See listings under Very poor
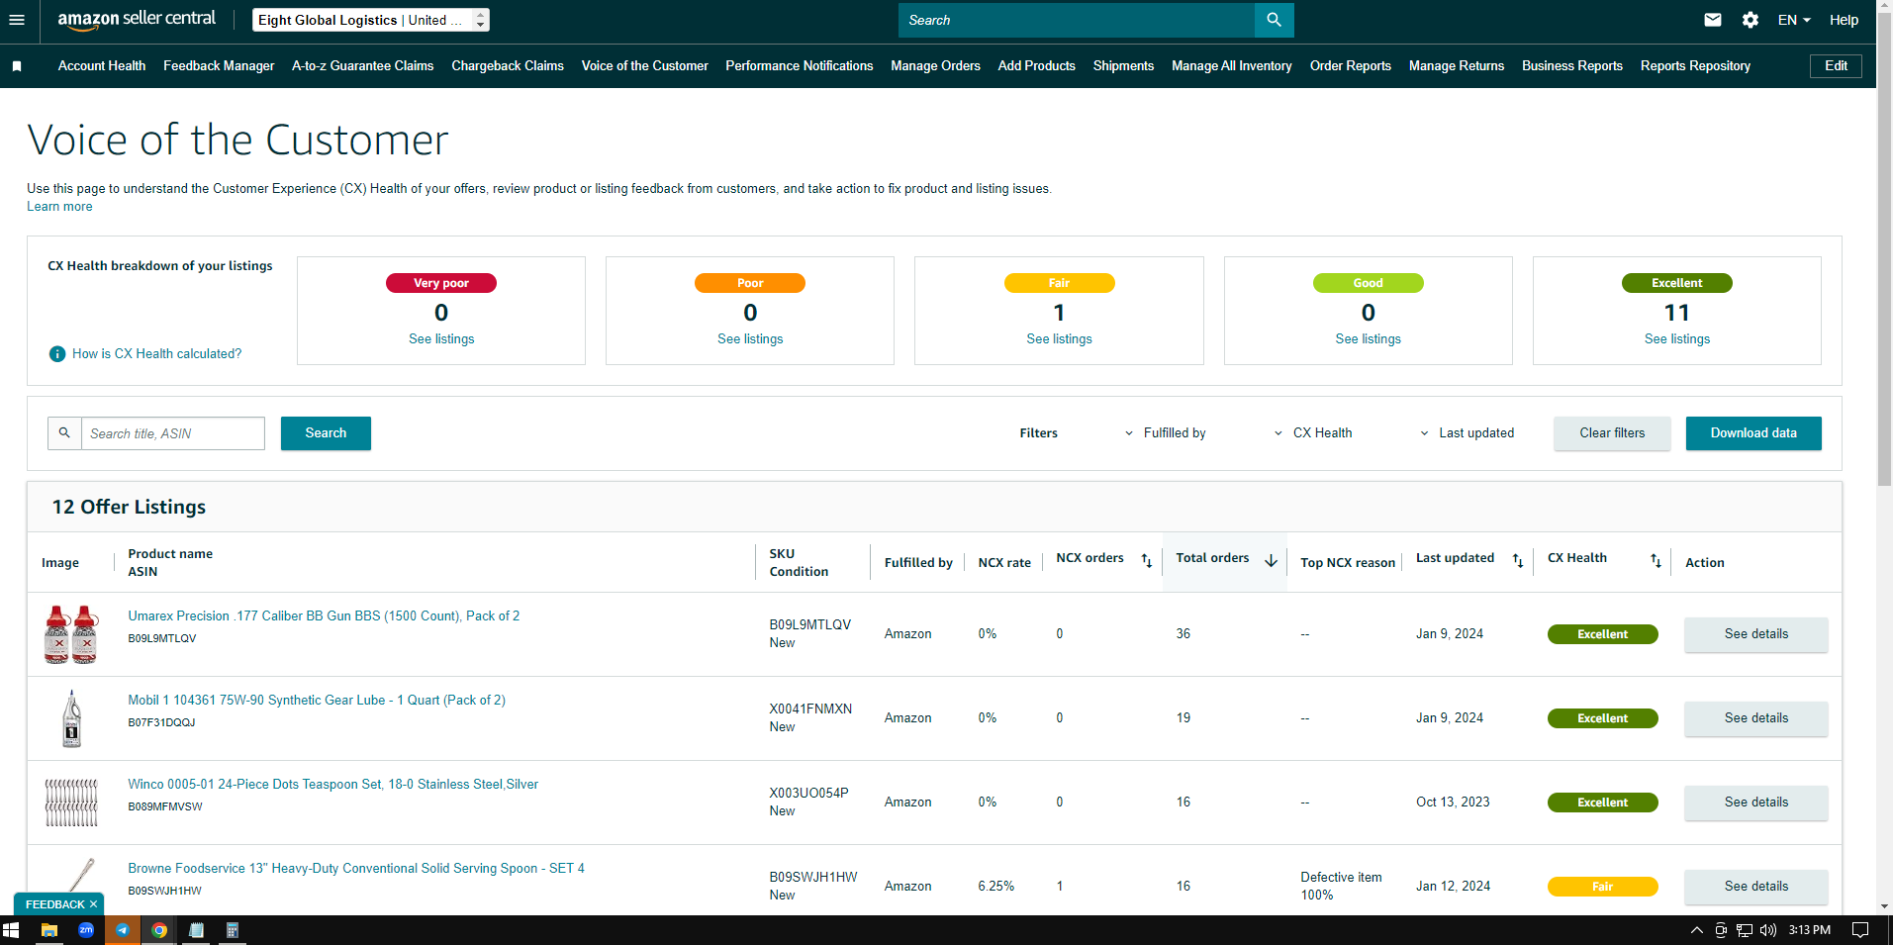The width and height of the screenshot is (1893, 945). [x=441, y=339]
